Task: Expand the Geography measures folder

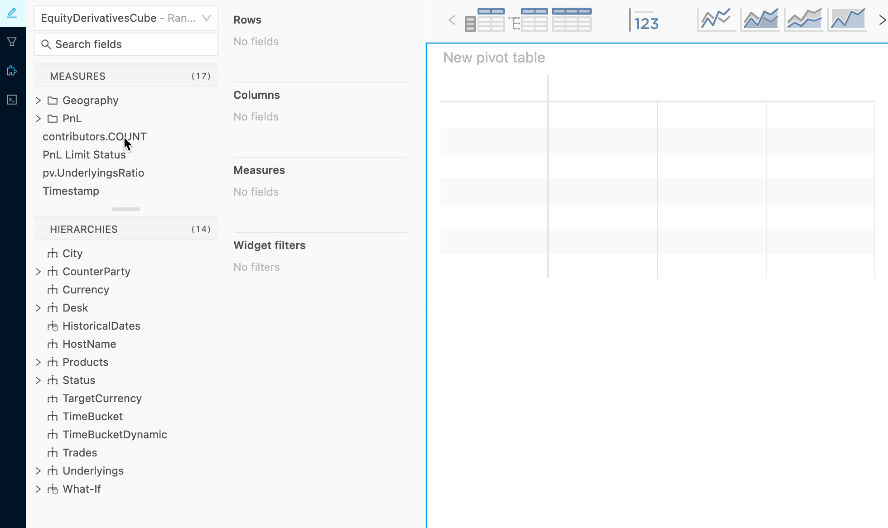Action: pos(38,100)
